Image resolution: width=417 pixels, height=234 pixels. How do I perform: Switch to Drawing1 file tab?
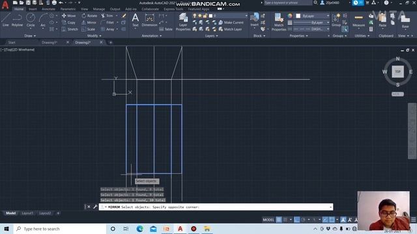click(x=50, y=42)
